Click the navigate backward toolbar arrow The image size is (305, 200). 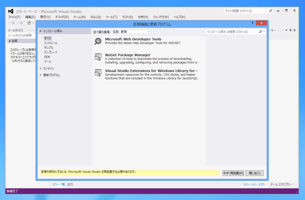pos(13,23)
